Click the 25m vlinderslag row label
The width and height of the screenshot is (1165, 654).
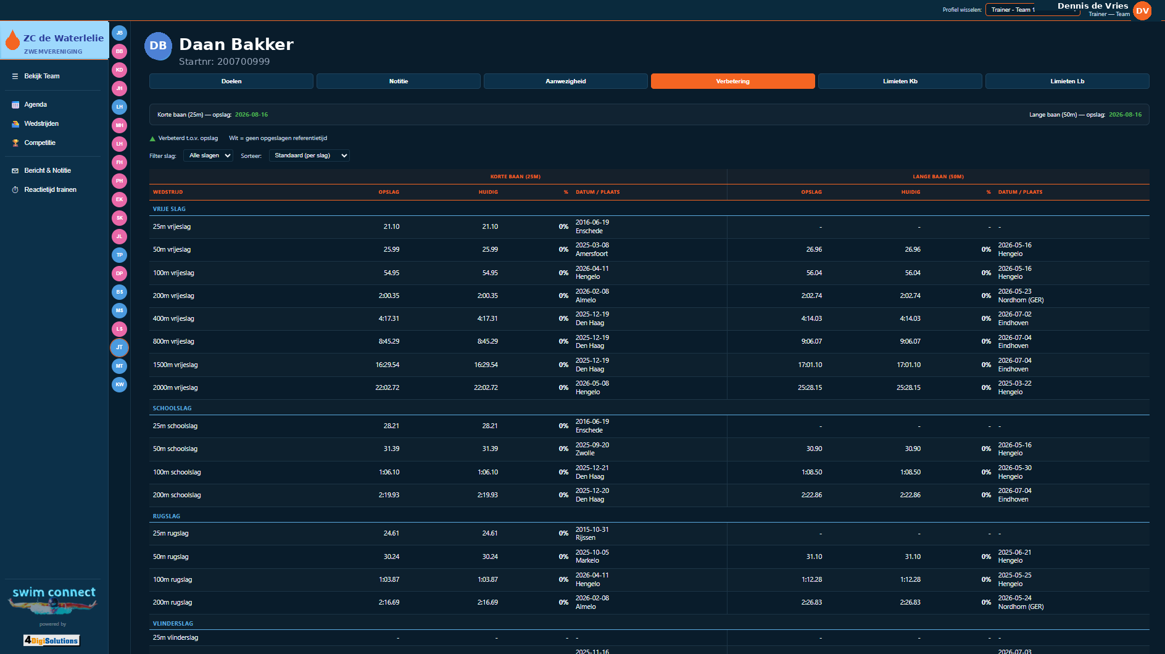point(175,638)
